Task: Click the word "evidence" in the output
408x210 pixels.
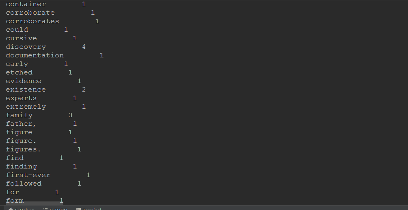Action: click(x=24, y=81)
